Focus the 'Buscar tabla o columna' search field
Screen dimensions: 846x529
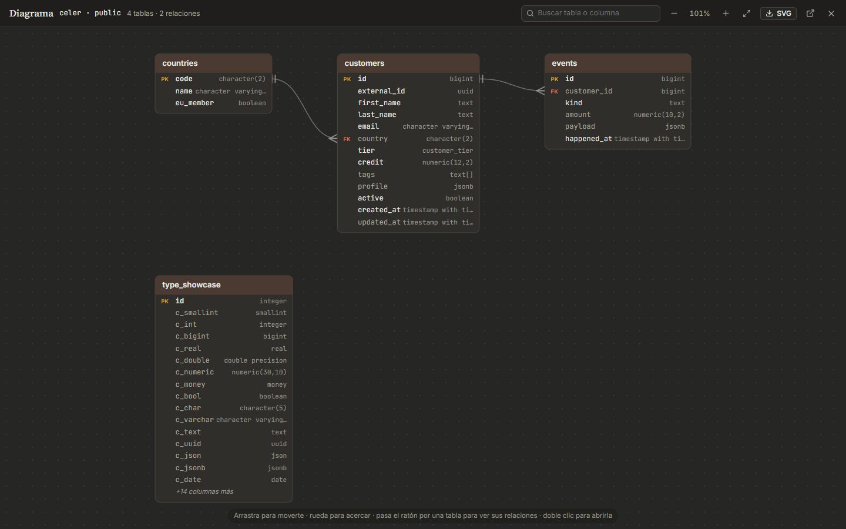(590, 14)
